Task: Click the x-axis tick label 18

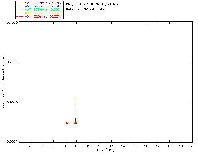Action: (x=169, y=146)
